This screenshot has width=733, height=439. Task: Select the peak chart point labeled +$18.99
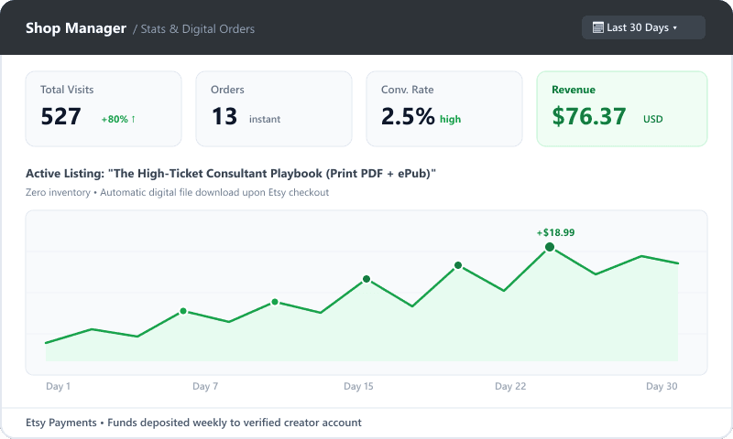pos(550,247)
